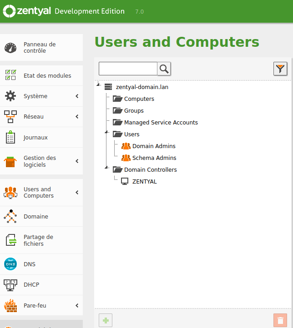Click the ZENTYAL computer monitor icon
Screen dimensions: 293x328
(x=125, y=181)
